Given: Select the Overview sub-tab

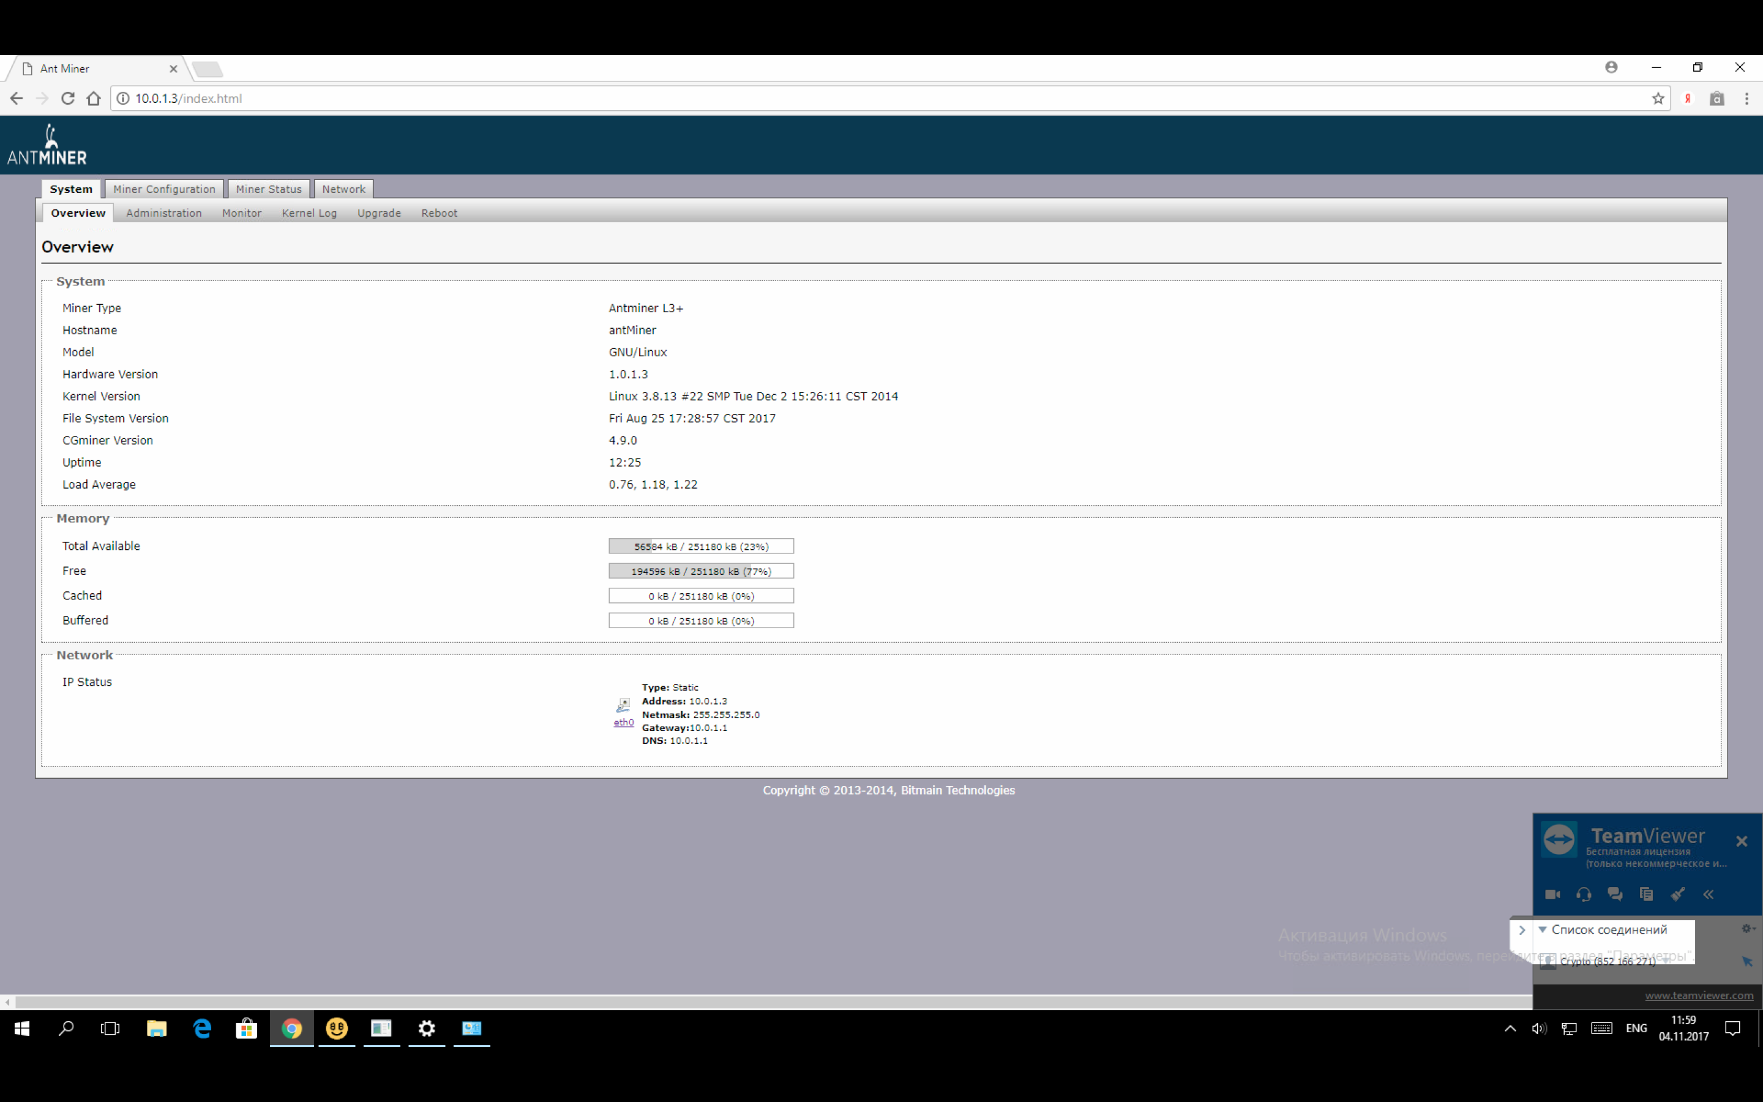Looking at the screenshot, I should [78, 213].
